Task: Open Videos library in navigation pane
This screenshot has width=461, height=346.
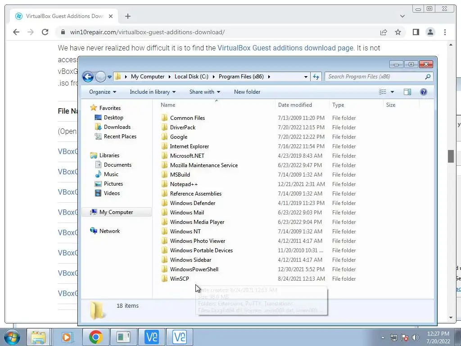Action: pyautogui.click(x=112, y=193)
